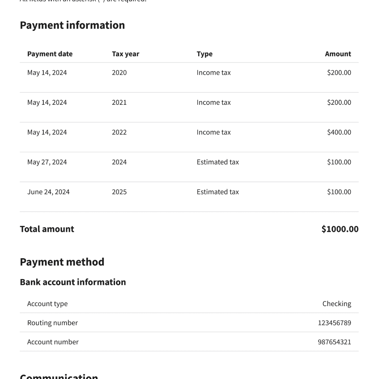The height and width of the screenshot is (379, 373).
Task: Click the routing number 123456789
Action: [335, 323]
